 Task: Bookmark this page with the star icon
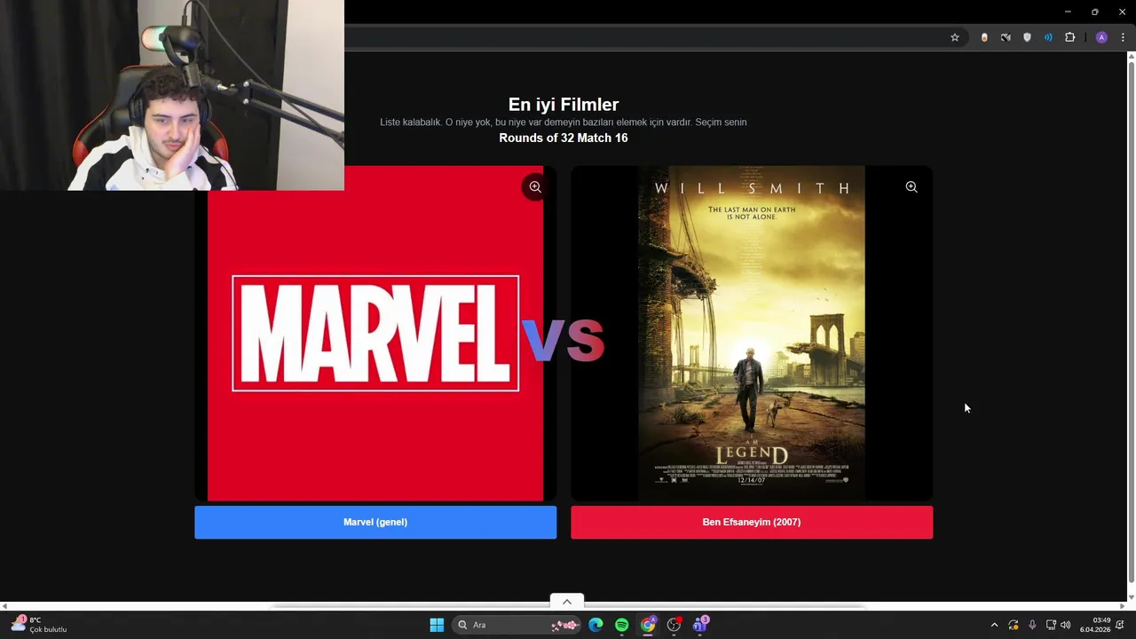coord(955,37)
